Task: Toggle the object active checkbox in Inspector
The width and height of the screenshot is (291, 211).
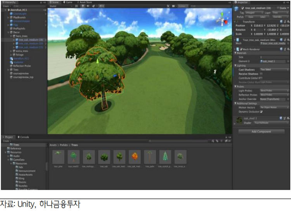Action: [x=242, y=8]
